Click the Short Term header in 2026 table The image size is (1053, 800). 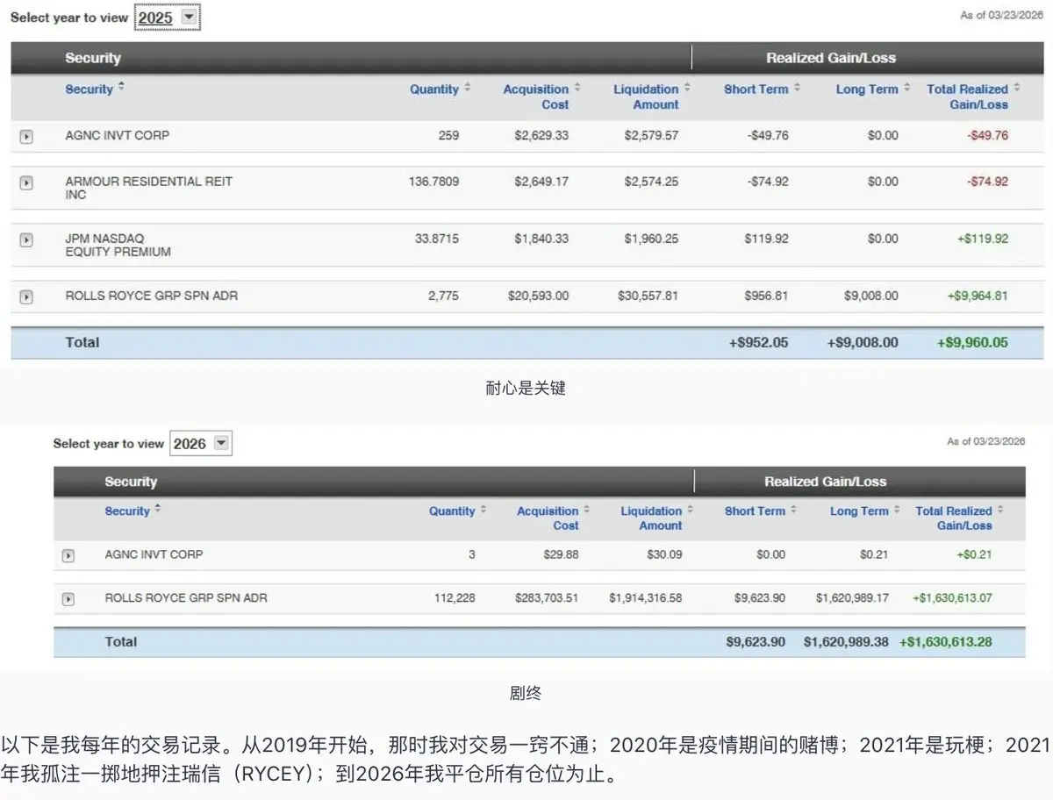[x=755, y=511]
